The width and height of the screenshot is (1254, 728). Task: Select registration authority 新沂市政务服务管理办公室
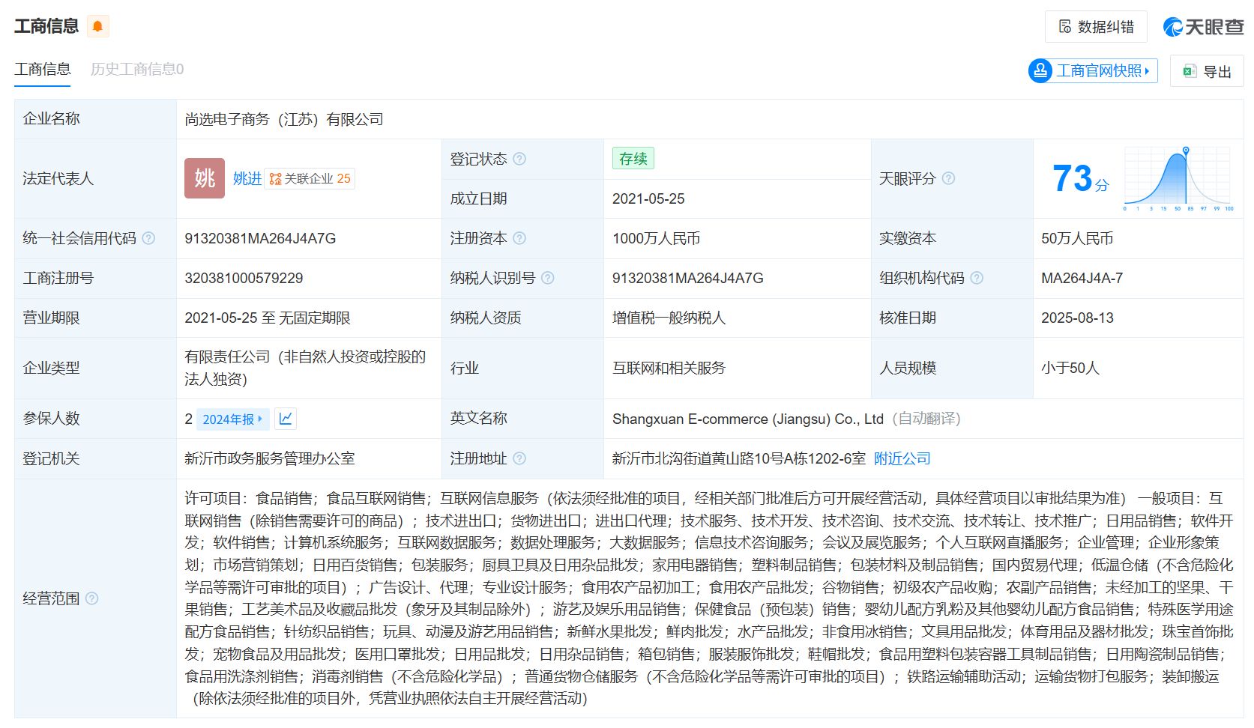point(270,458)
